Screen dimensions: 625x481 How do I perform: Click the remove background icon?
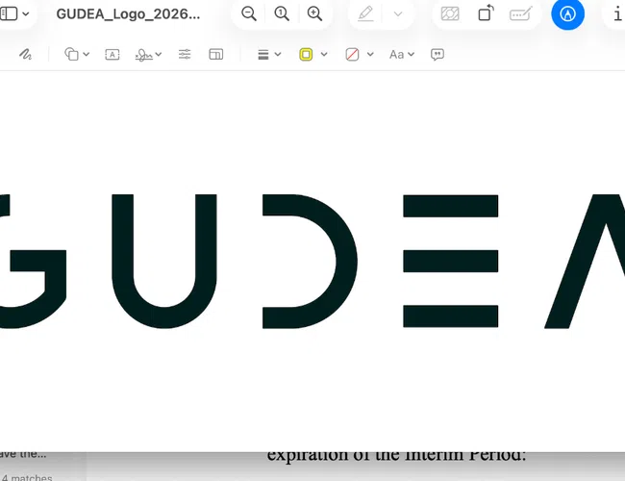click(450, 14)
